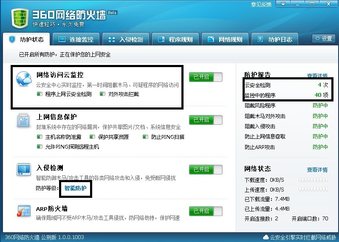
Task: Click the 监控中的程序 40 项 count
Action: tap(321, 95)
